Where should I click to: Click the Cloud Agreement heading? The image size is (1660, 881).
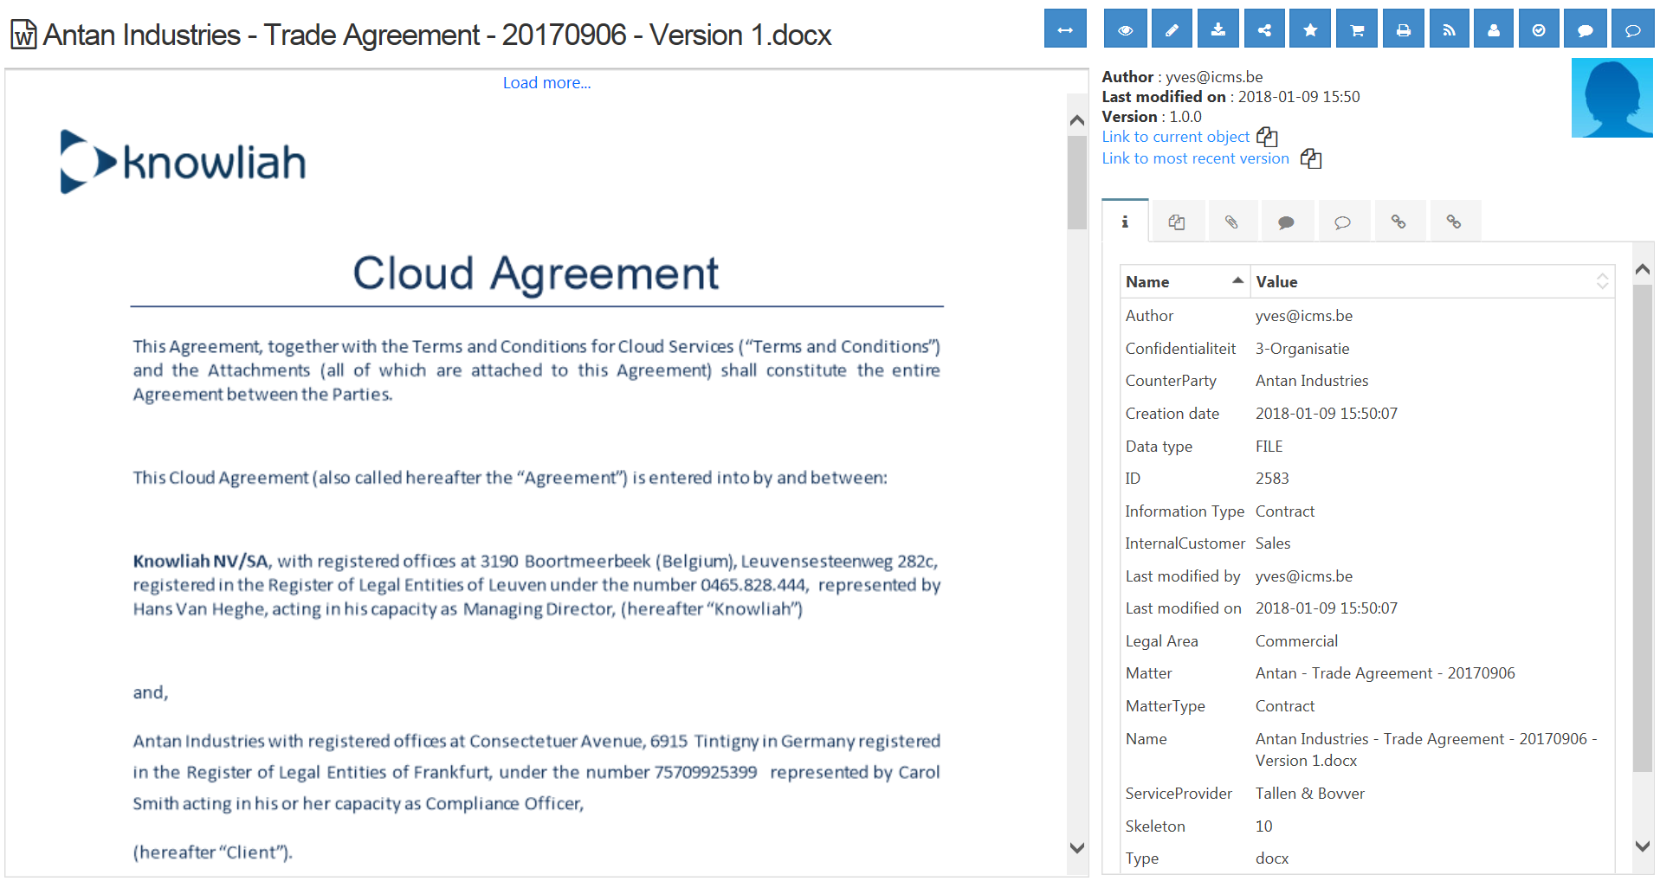tap(535, 273)
